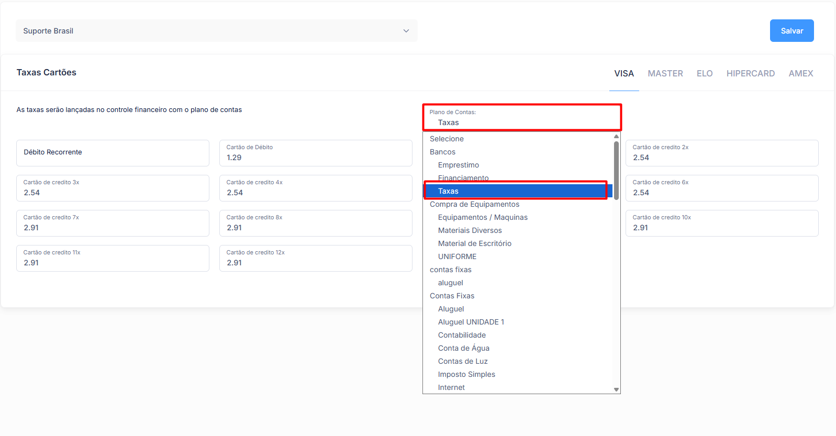Select lowercase aluguel option
The height and width of the screenshot is (436, 836).
(x=518, y=283)
